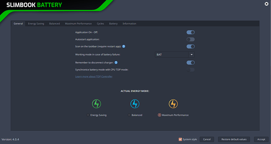Click the Restore default values button

coord(234,139)
